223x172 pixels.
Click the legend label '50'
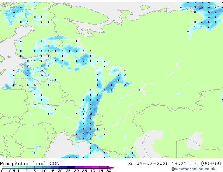point(109,171)
